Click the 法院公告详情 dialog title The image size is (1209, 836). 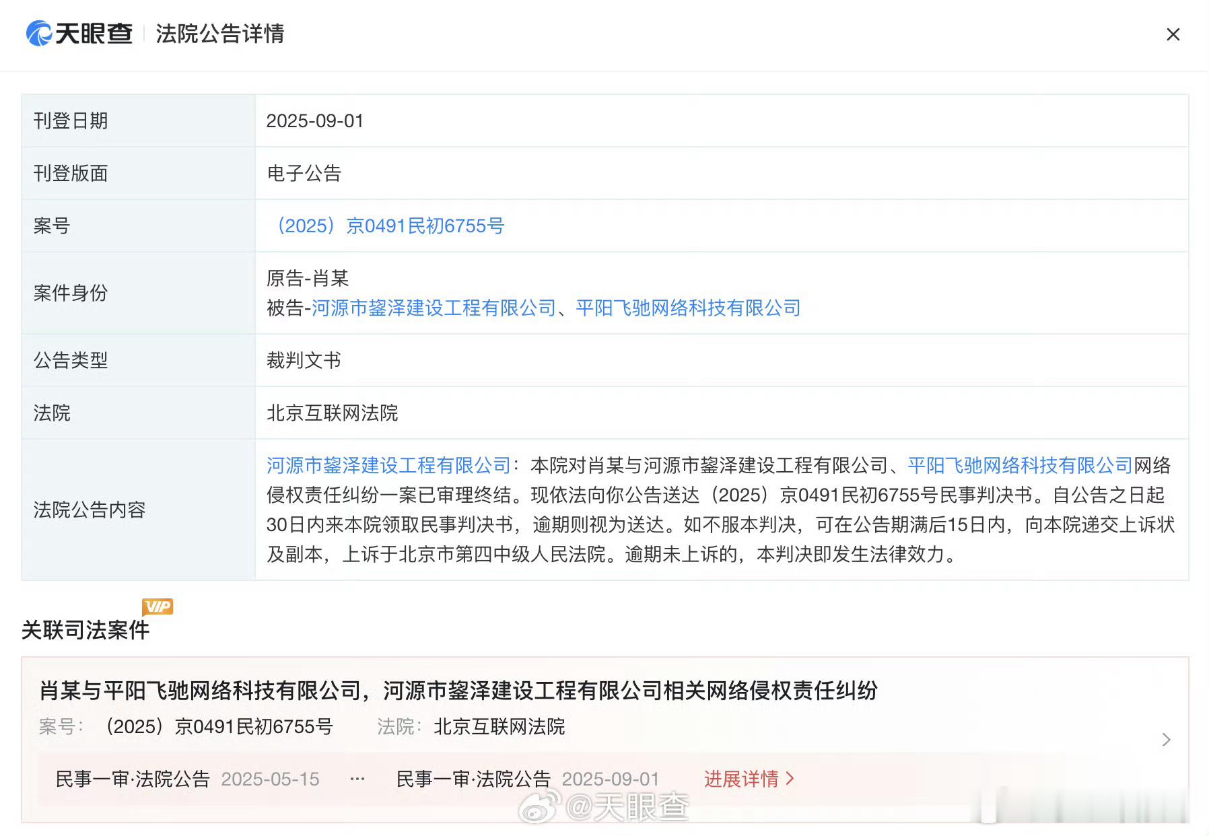click(x=220, y=34)
